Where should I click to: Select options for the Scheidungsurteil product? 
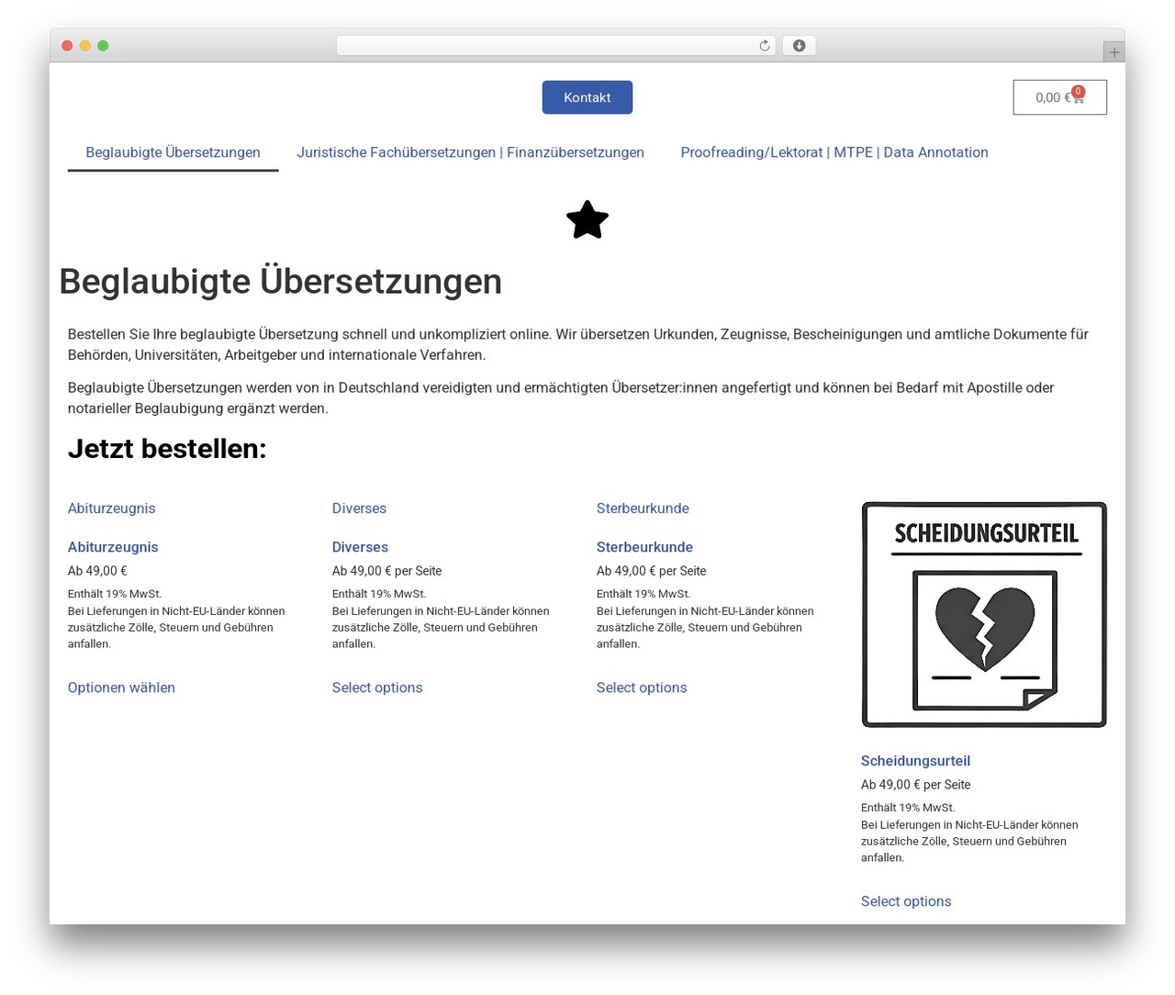(x=906, y=901)
